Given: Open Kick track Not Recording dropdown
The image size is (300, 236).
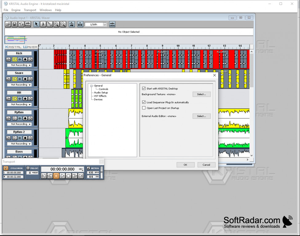Looking at the screenshot, I should (x=19, y=65).
